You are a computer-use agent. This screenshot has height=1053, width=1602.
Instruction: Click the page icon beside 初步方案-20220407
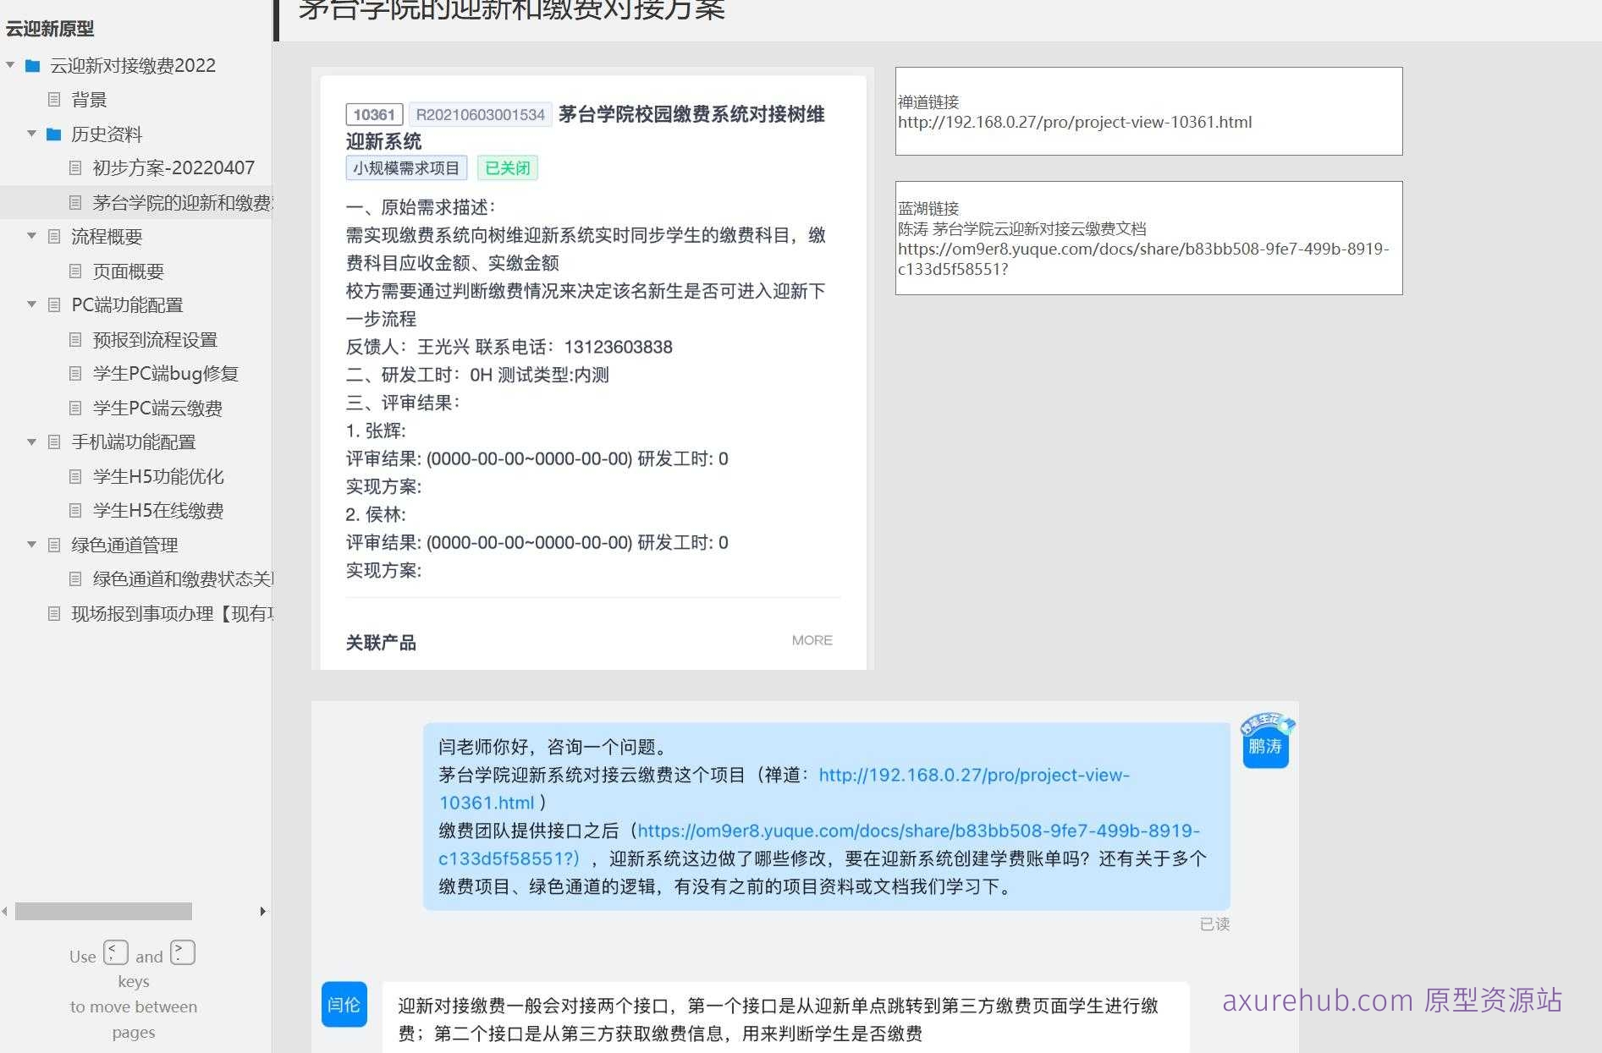(75, 167)
